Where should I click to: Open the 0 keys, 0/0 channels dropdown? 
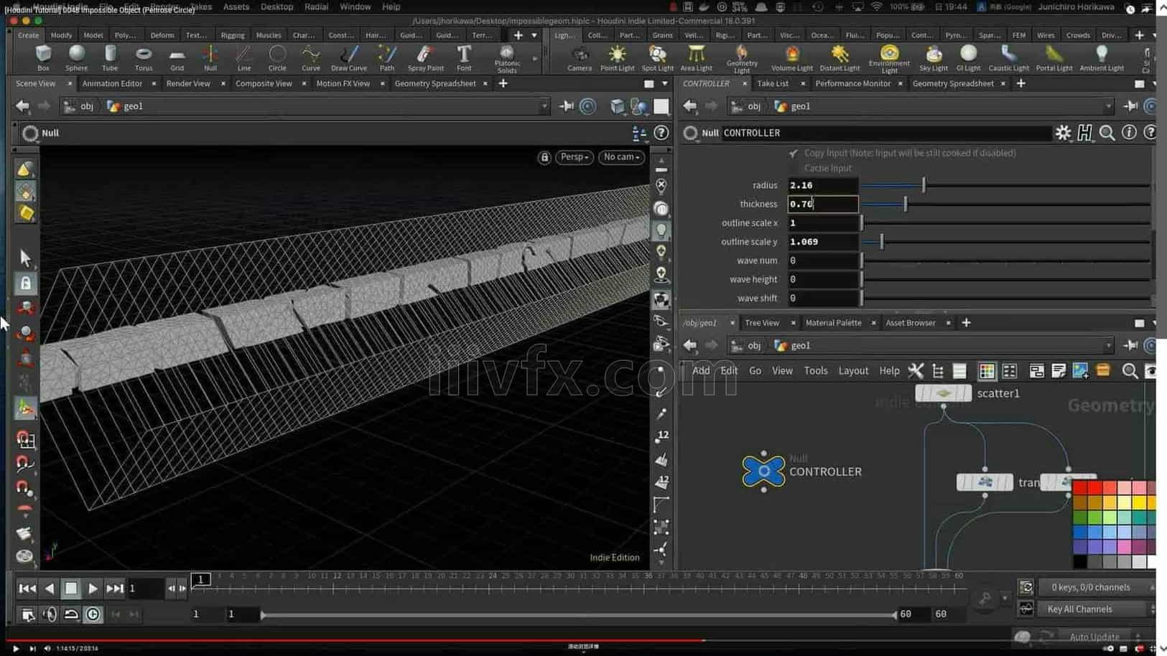1095,587
